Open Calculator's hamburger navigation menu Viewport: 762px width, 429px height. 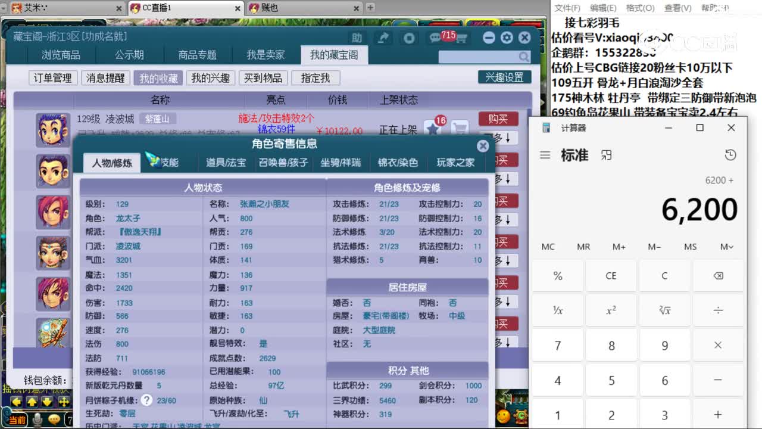click(545, 155)
